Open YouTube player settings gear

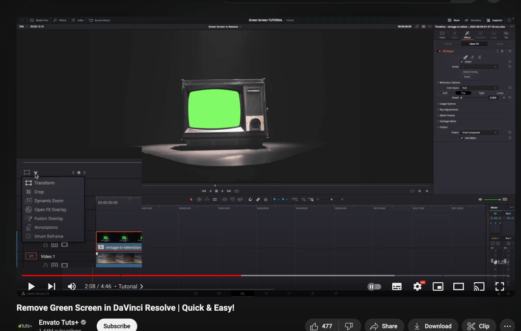tap(417, 286)
